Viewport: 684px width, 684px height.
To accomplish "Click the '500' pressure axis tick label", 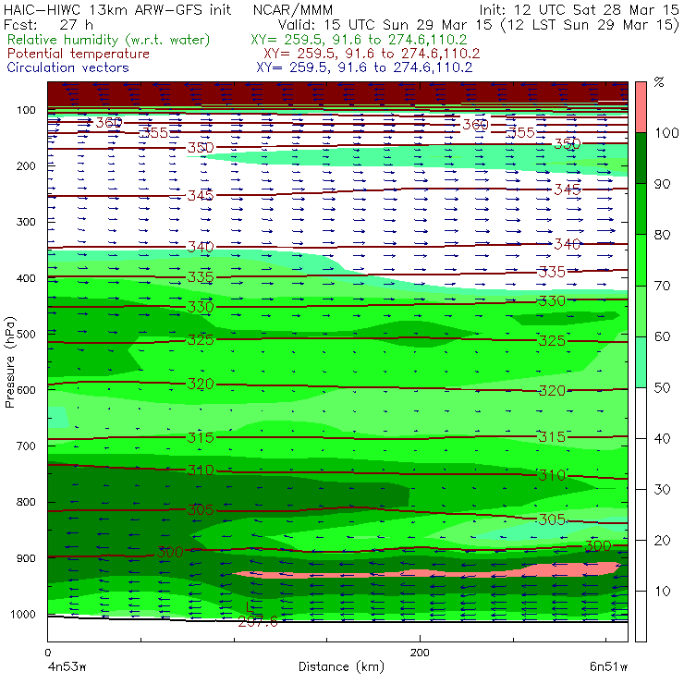I will click(x=26, y=335).
